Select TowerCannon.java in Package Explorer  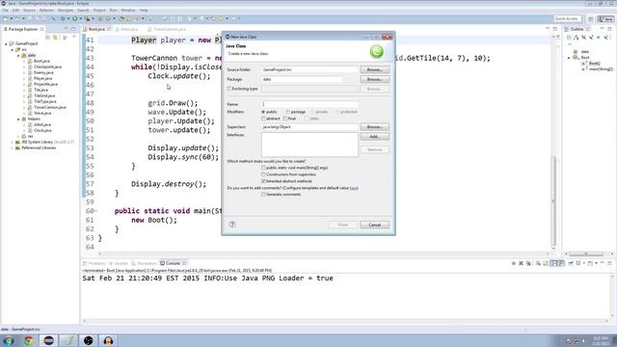click(49, 107)
